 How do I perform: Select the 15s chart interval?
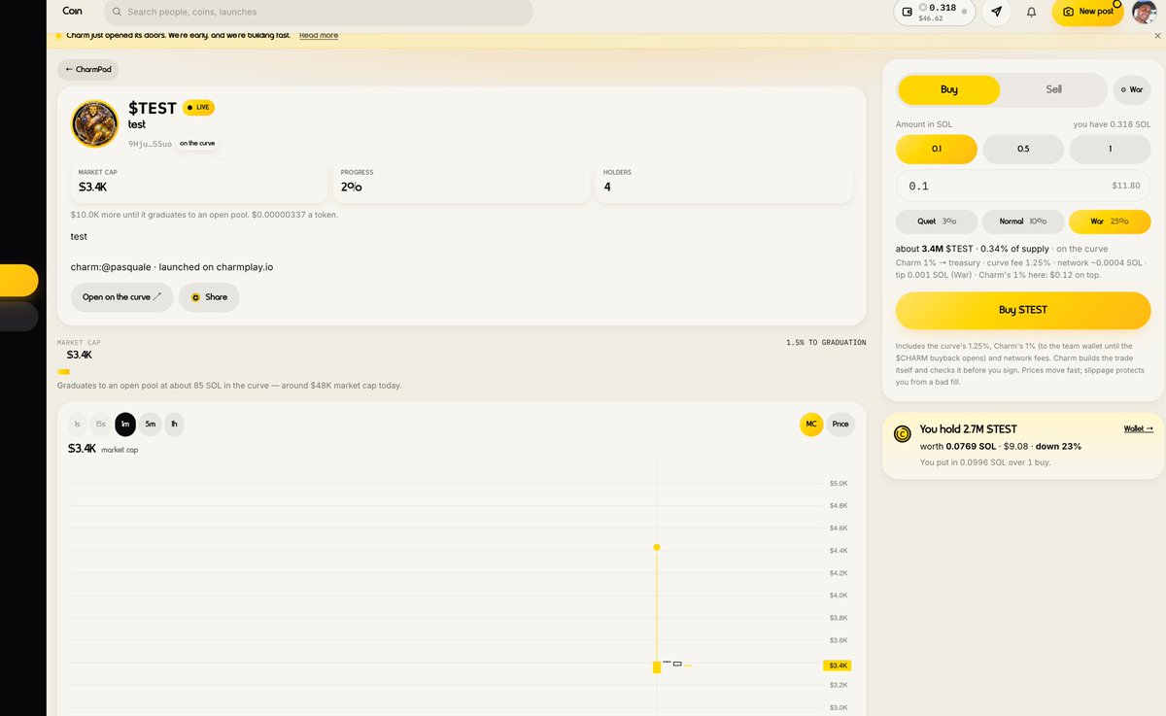coord(100,424)
